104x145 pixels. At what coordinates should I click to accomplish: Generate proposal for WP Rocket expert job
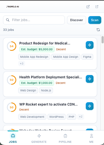pos(90,106)
